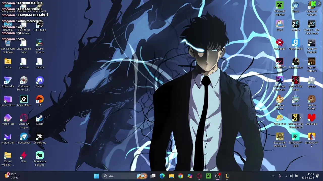
Task: Open Task View from the taskbar
Action: pyautogui.click(x=153, y=176)
